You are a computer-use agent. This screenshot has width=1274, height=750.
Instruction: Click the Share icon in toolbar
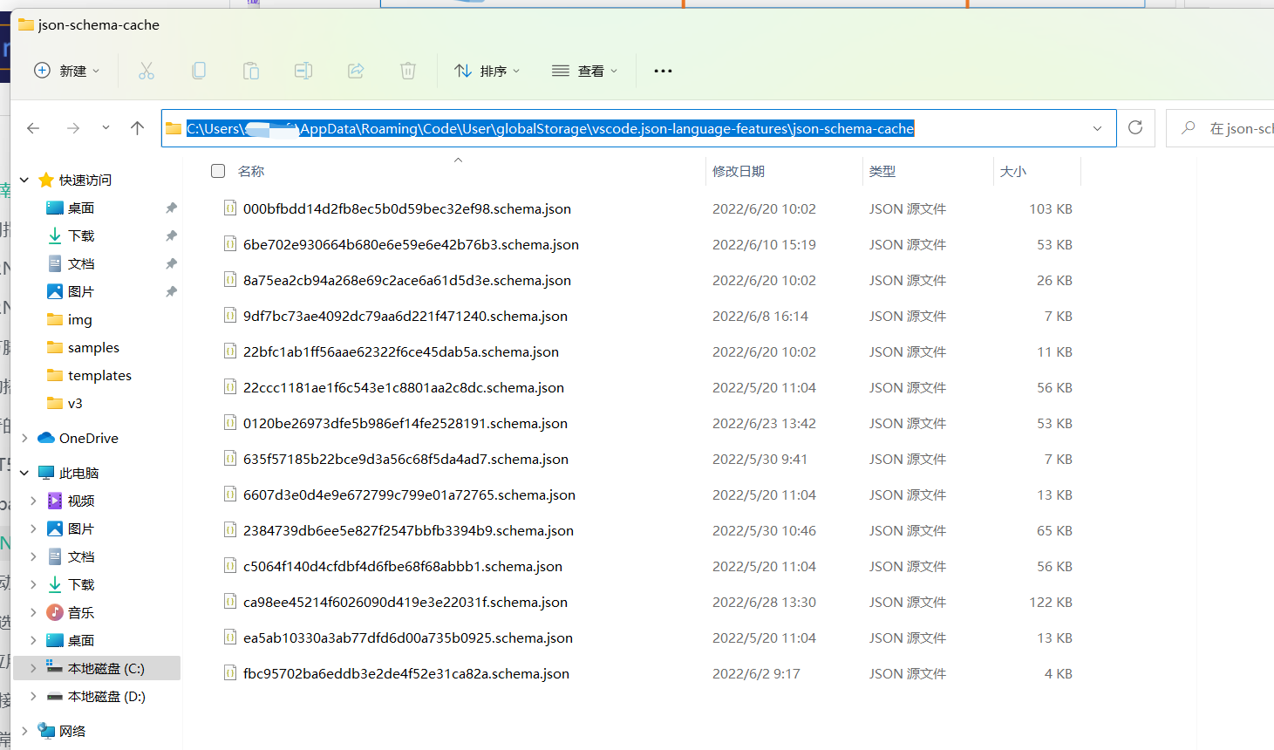[356, 72]
